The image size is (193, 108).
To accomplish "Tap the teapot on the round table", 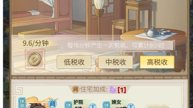I will (152, 32).
